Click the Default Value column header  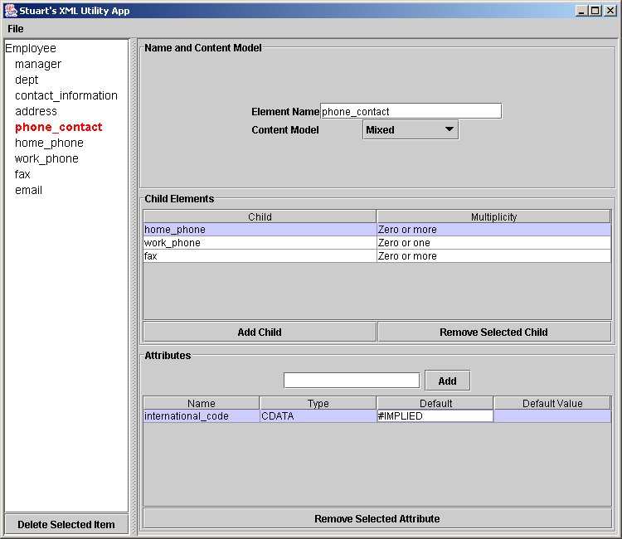[552, 404]
